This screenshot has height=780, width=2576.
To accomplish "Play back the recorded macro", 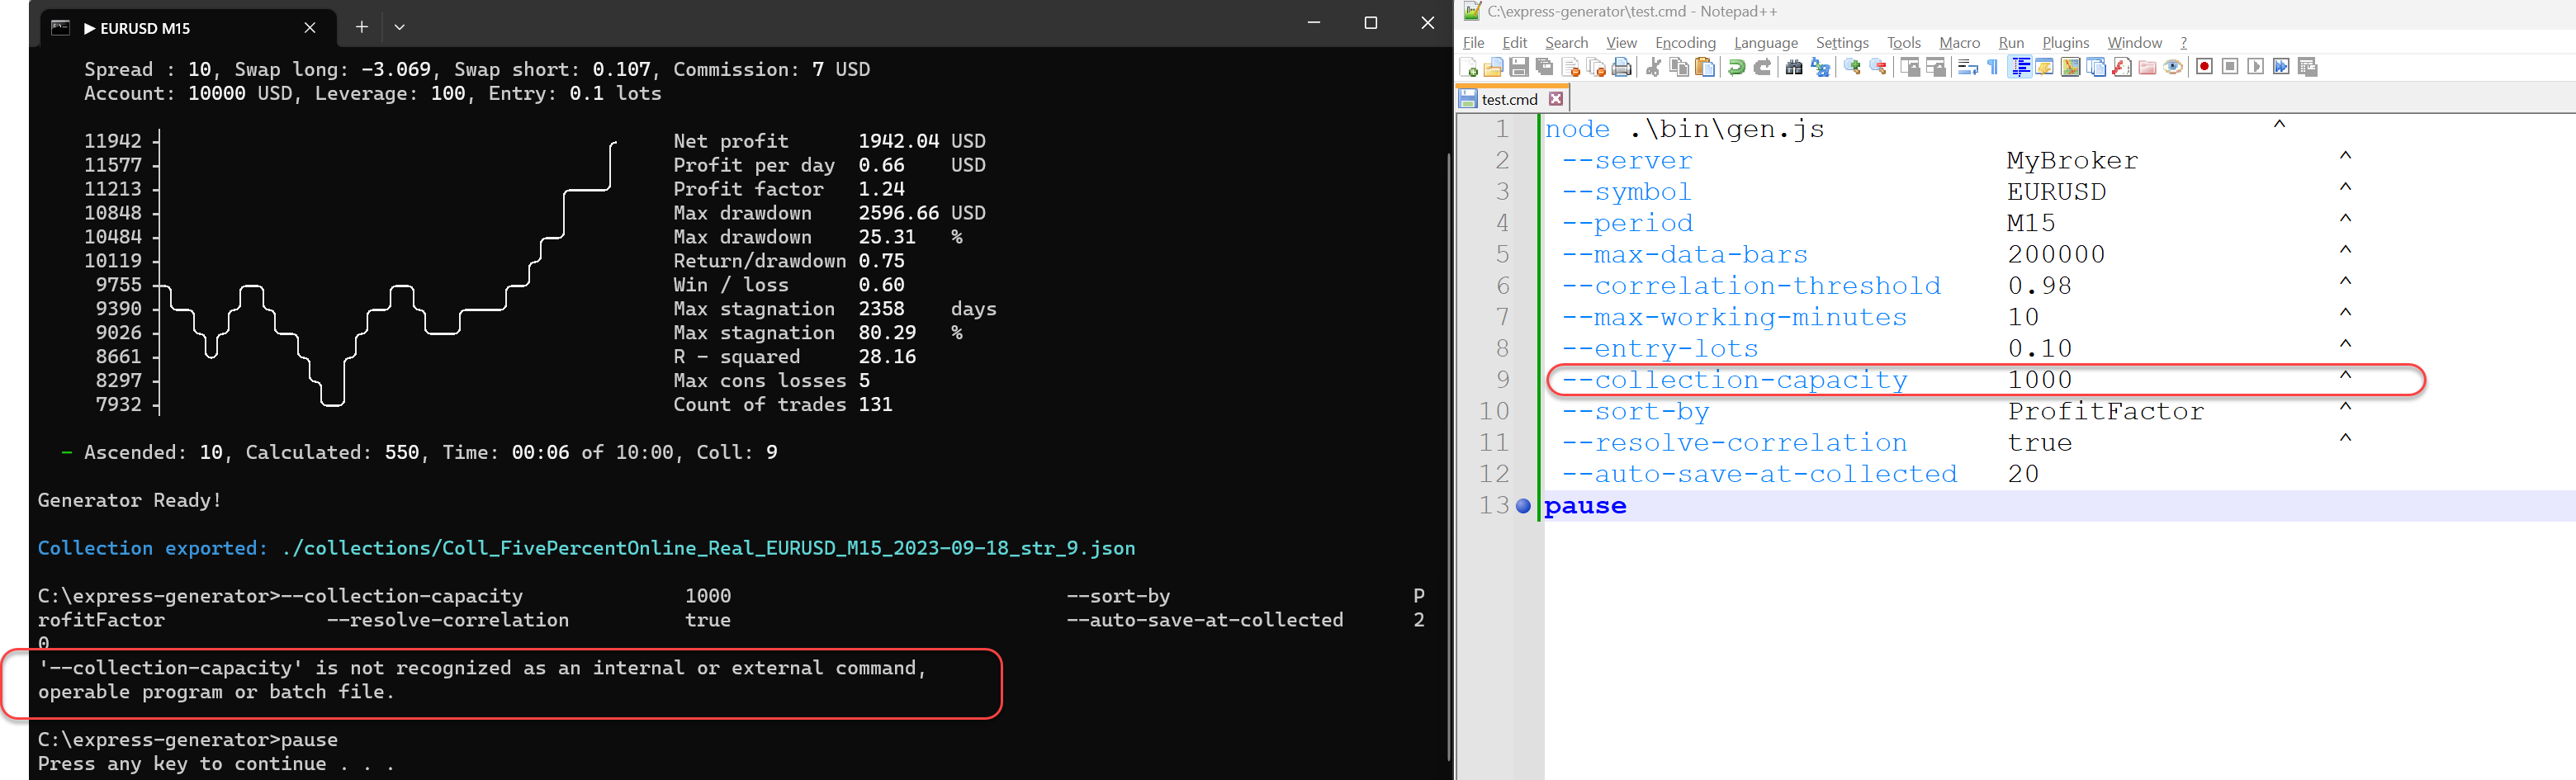I will [x=2255, y=67].
